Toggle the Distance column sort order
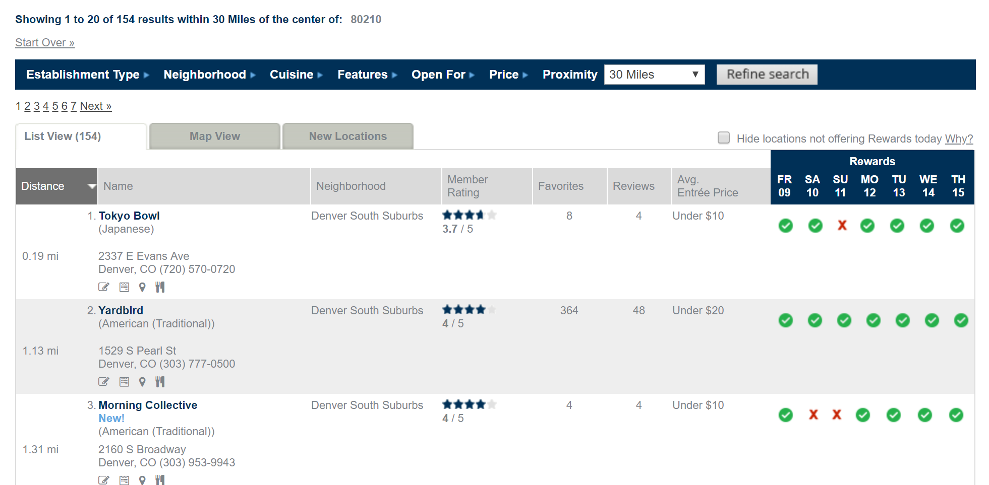Screen dimensions: 989x485 [56, 186]
